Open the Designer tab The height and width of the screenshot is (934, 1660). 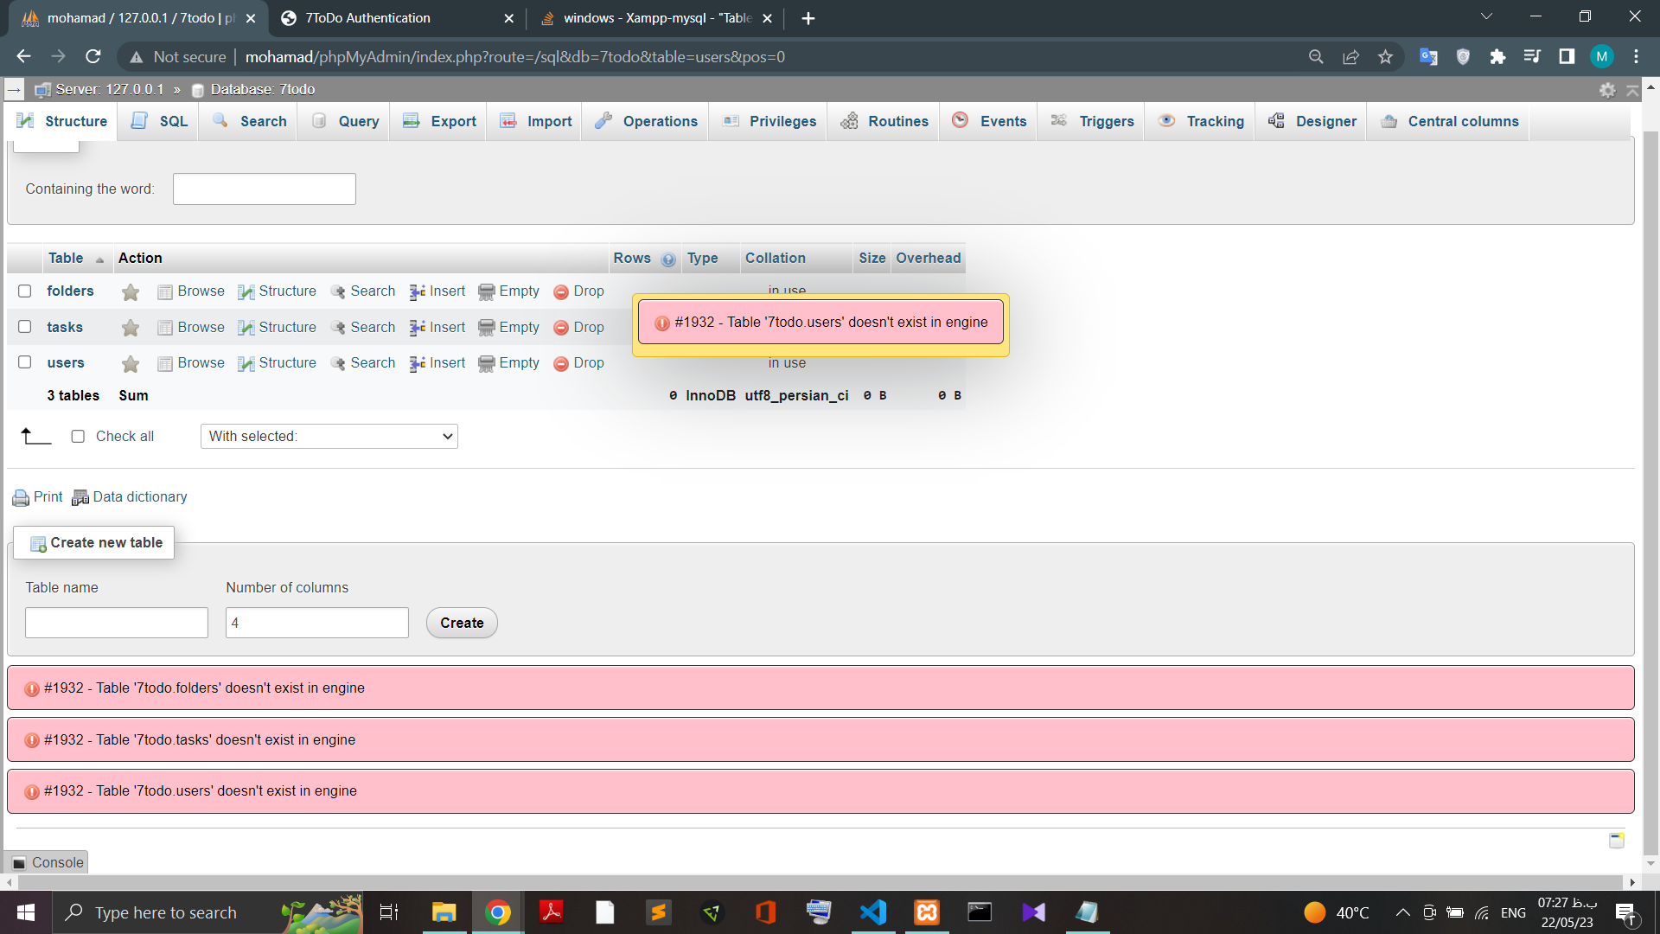click(x=1312, y=122)
